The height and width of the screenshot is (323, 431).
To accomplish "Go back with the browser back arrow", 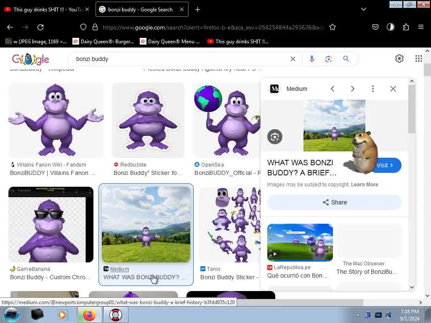I will 10,27.
